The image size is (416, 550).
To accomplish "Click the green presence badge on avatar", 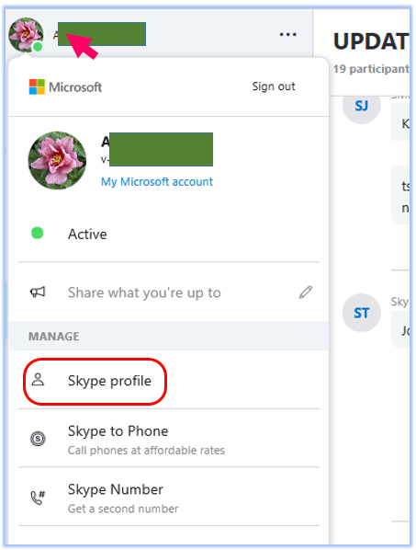I will 38,47.
